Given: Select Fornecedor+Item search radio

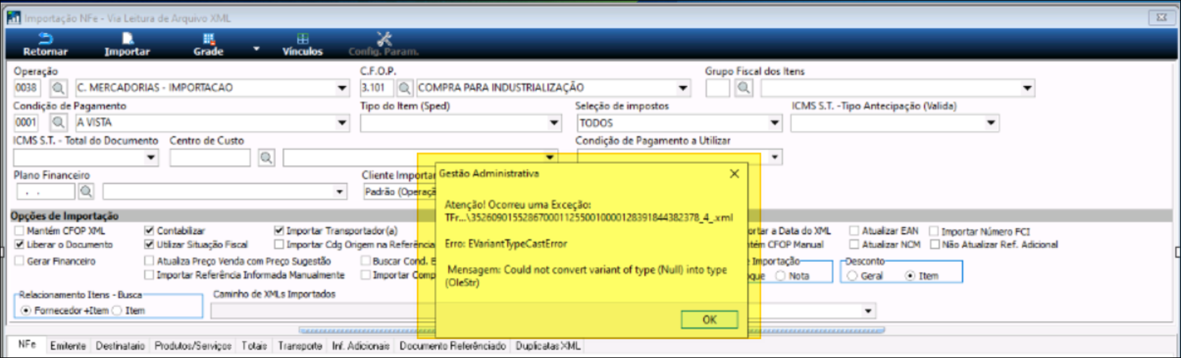Looking at the screenshot, I should tap(26, 310).
